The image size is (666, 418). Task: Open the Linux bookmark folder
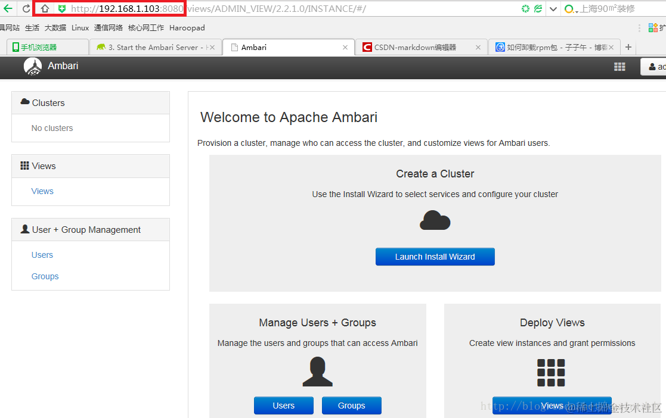click(x=80, y=28)
